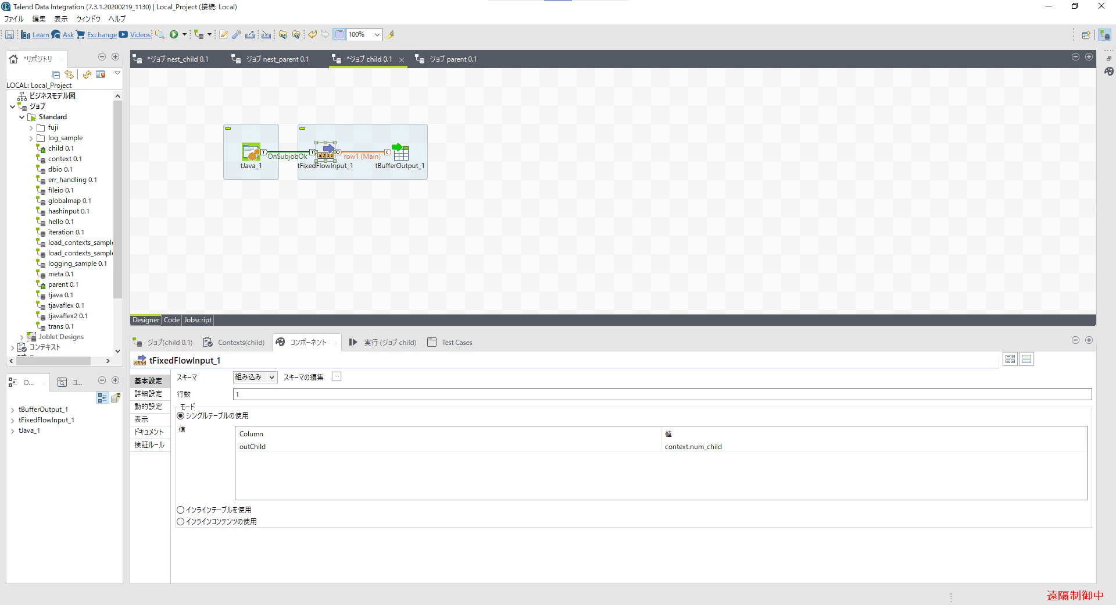Click the magnifier search icon in the toolbar
This screenshot has height=605, width=1116.
point(160,35)
